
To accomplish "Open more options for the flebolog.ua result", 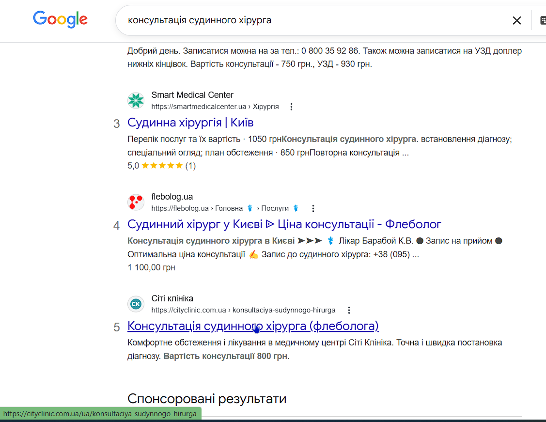I will (x=313, y=208).
